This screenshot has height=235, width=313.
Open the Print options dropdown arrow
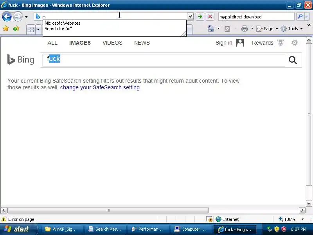[x=252, y=29]
